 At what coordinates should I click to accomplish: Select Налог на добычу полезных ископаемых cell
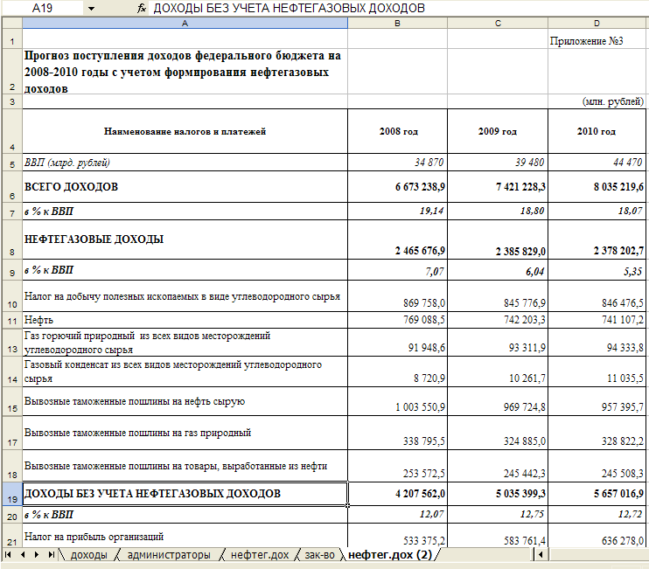point(185,296)
